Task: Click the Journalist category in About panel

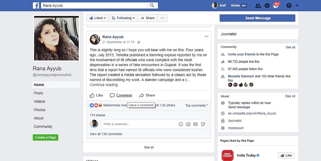Action: coord(235,121)
